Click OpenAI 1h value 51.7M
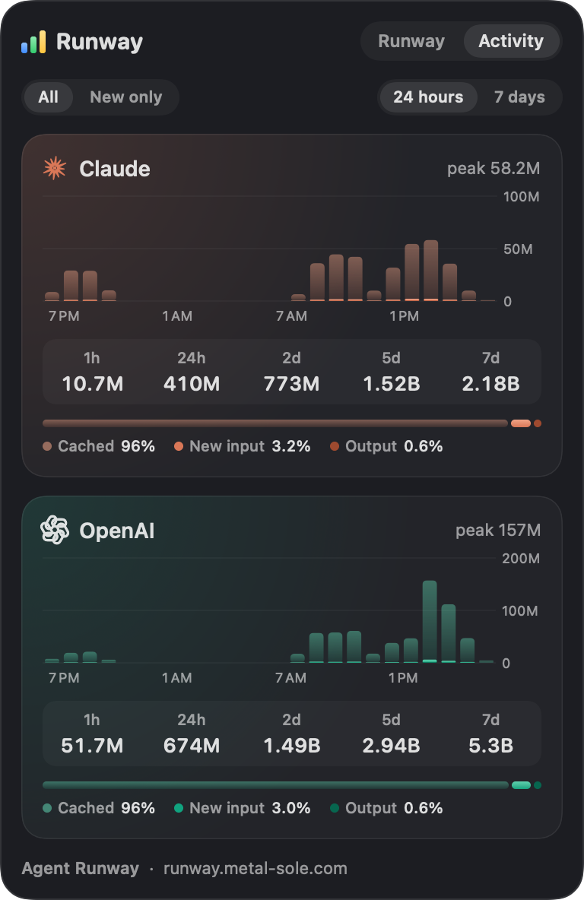 tap(92, 745)
